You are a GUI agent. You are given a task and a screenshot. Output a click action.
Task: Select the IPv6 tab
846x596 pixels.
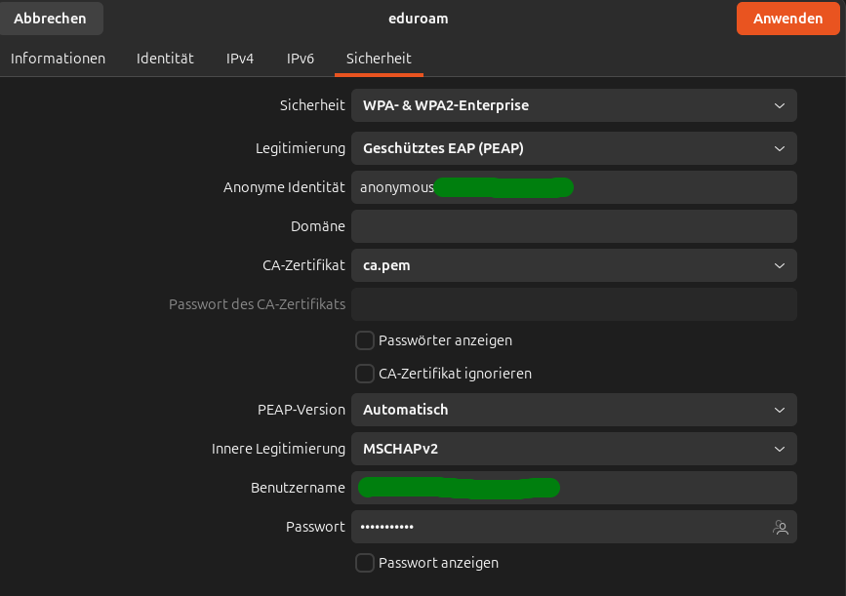300,59
